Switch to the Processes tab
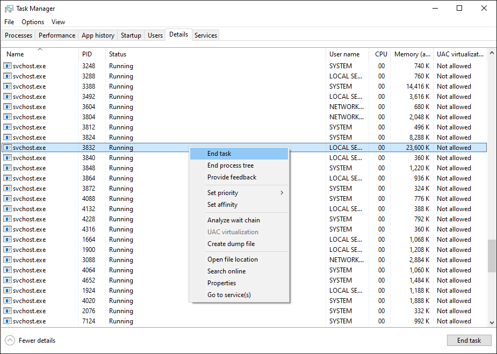The height and width of the screenshot is (354, 497). coord(18,35)
